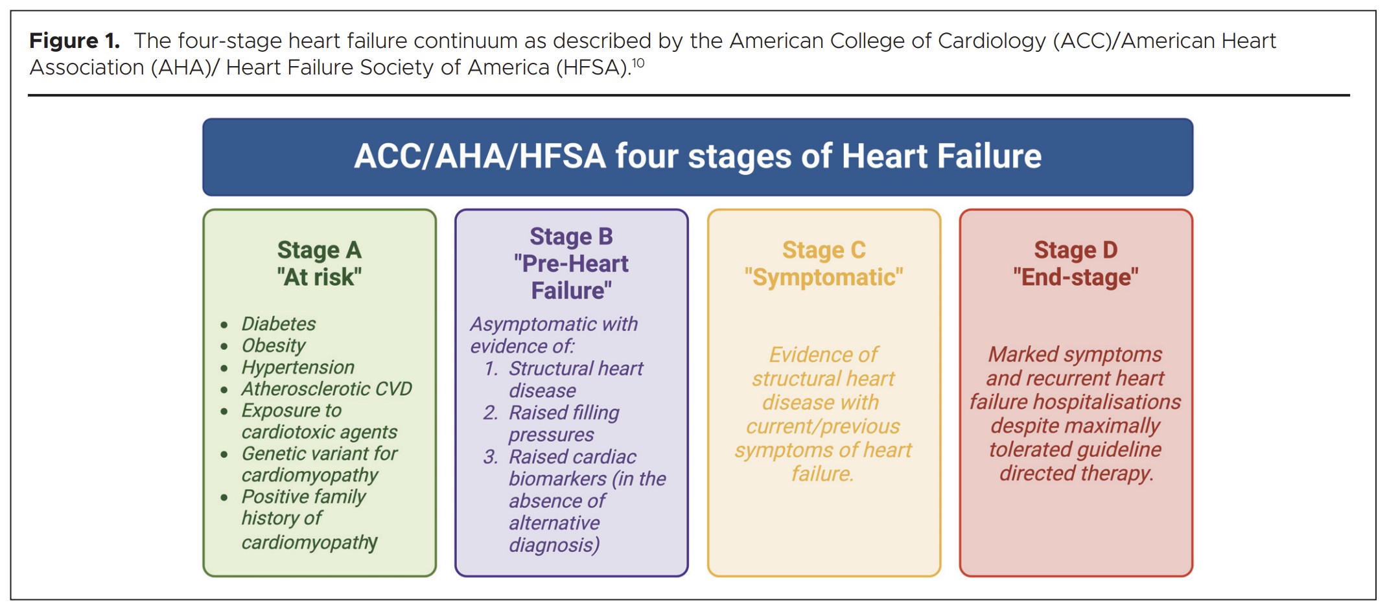
Task: Select the Stage C "Symptomatic" heading
Action: 823,263
